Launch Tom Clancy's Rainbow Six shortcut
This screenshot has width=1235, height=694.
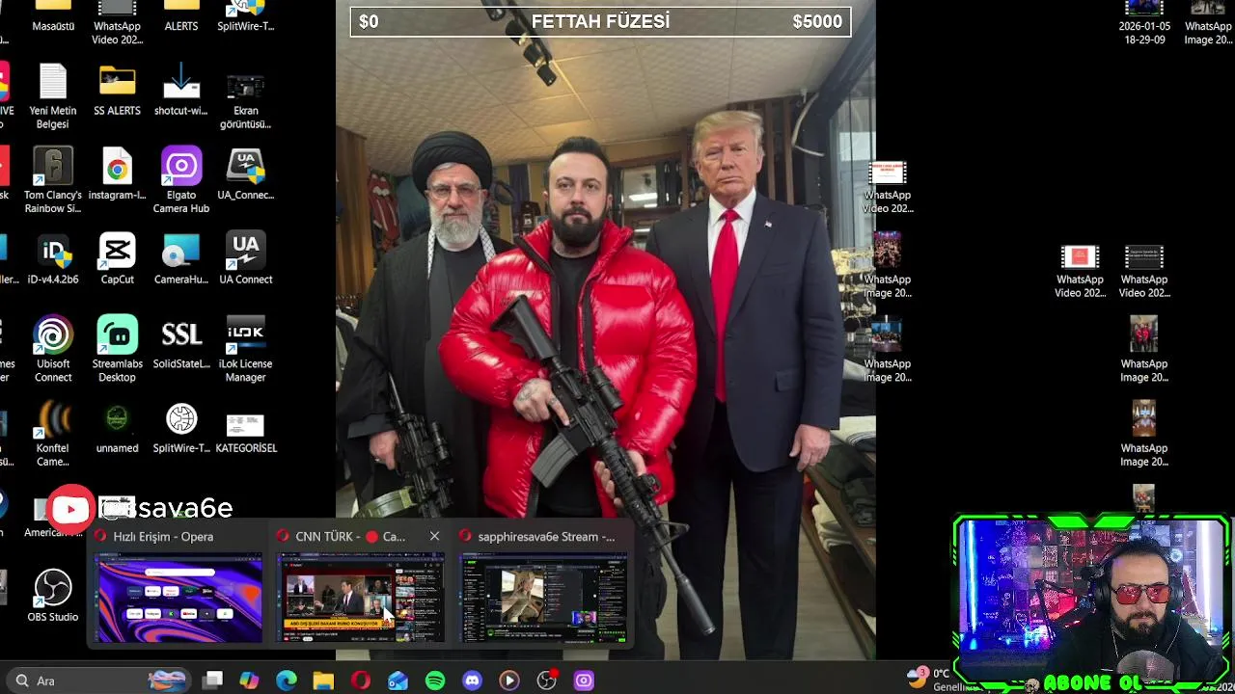pos(53,180)
